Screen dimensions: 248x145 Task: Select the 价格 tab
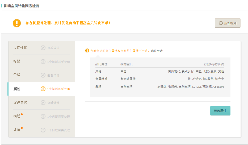click(17, 75)
